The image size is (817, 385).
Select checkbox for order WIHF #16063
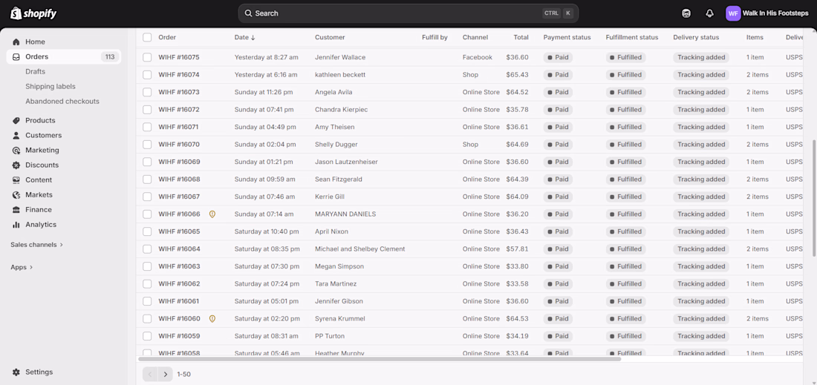148,266
